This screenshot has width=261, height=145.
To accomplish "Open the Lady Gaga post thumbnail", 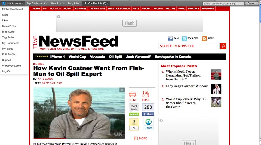I will click(x=216, y=89).
